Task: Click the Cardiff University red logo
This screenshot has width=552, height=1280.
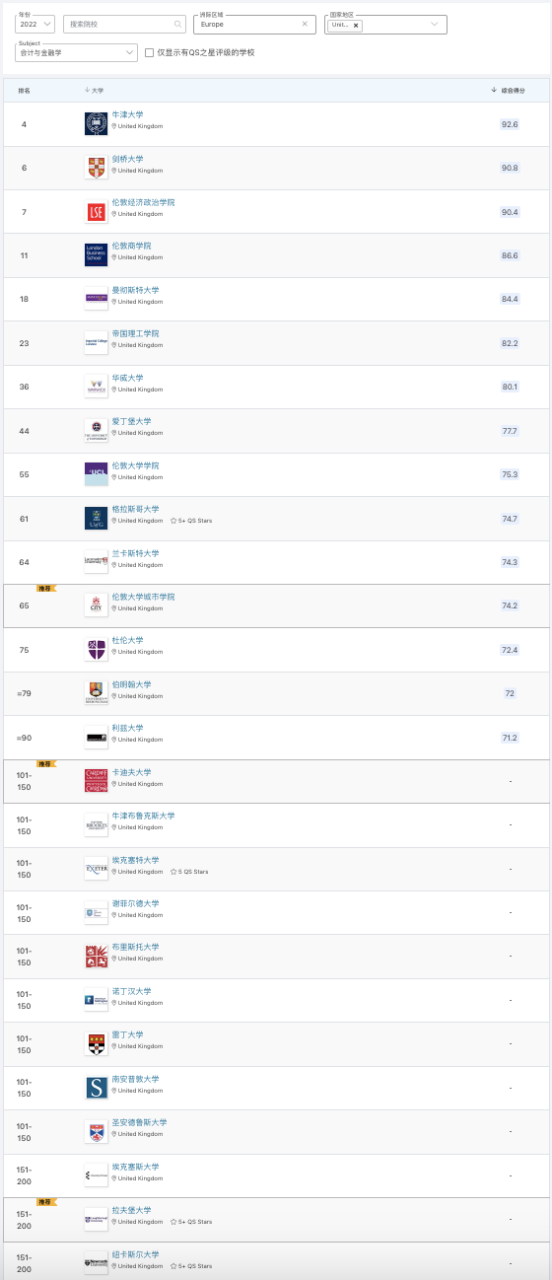Action: point(96,781)
